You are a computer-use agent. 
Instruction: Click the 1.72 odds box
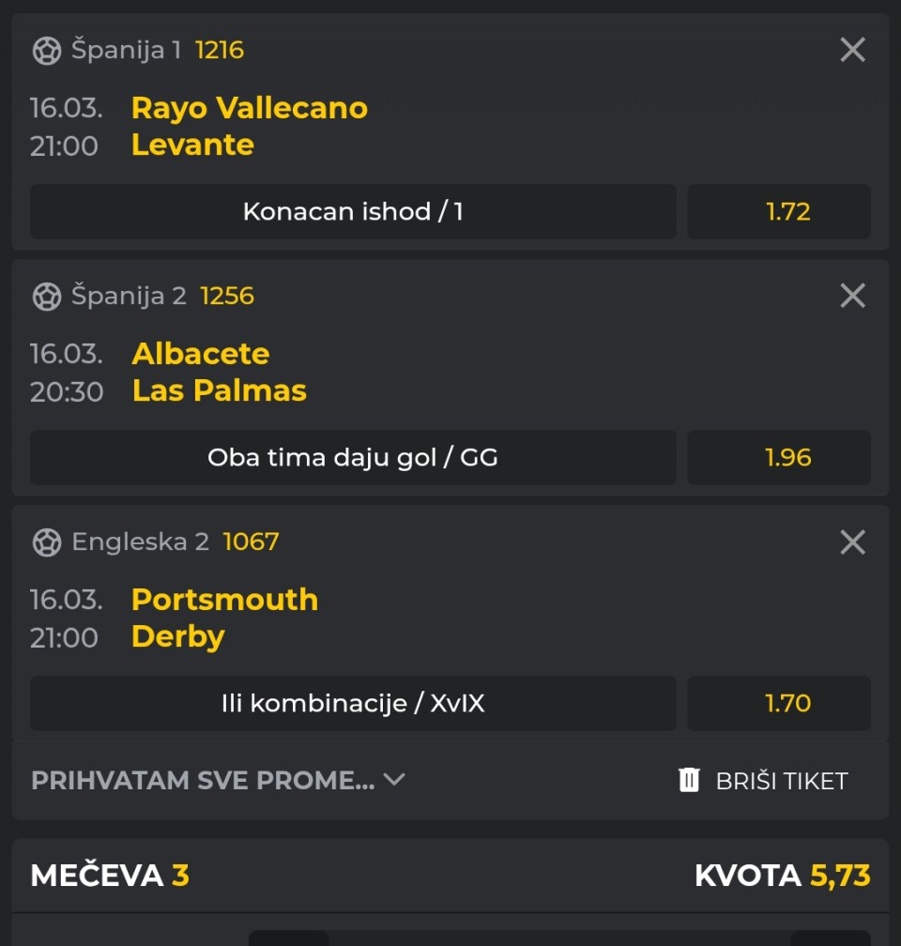[x=779, y=211]
